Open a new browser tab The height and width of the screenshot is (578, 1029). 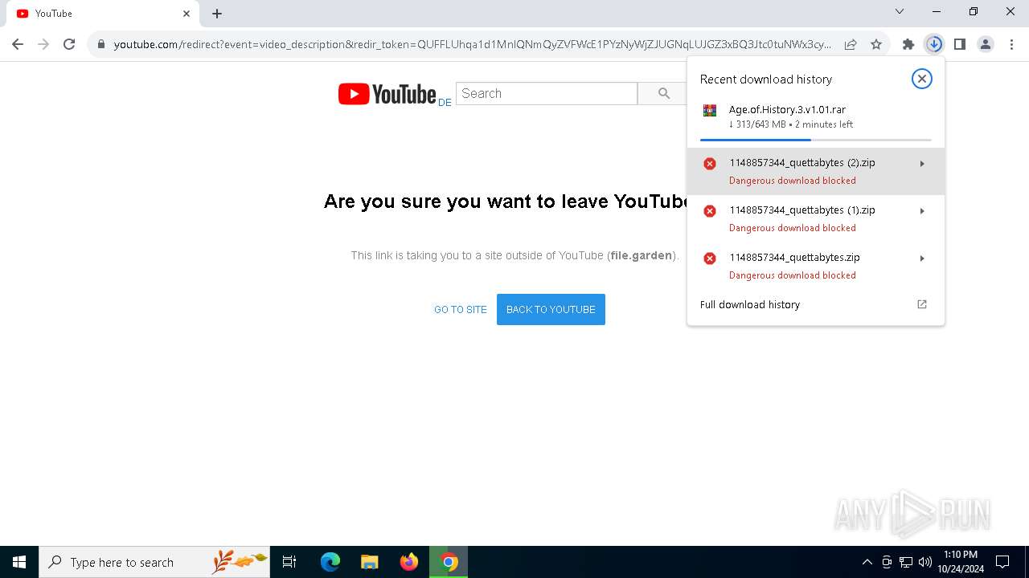(217, 14)
